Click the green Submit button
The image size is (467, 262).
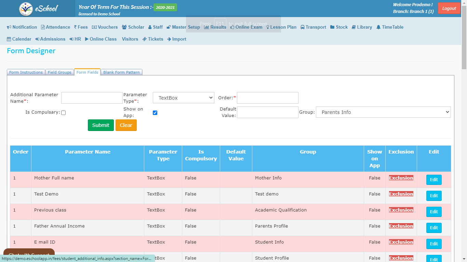tap(101, 125)
